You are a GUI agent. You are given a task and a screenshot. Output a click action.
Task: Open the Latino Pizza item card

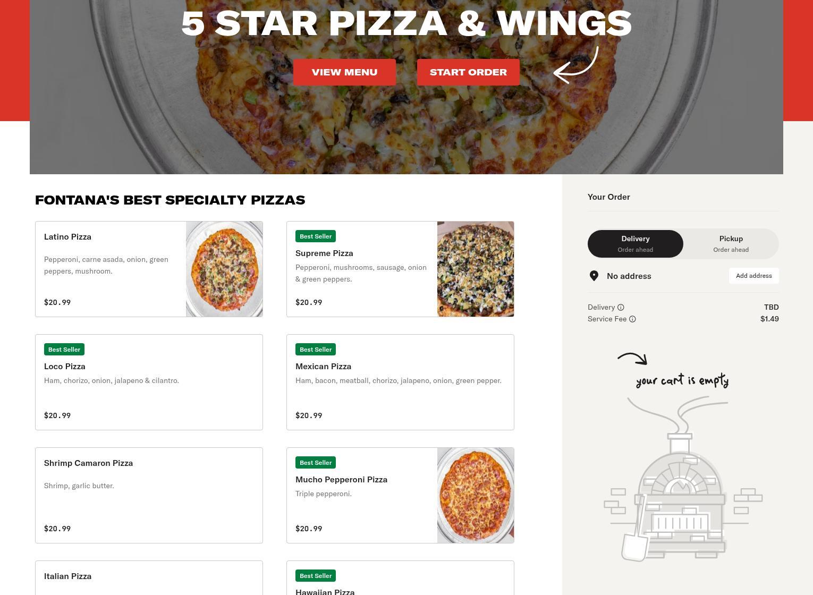pos(149,269)
